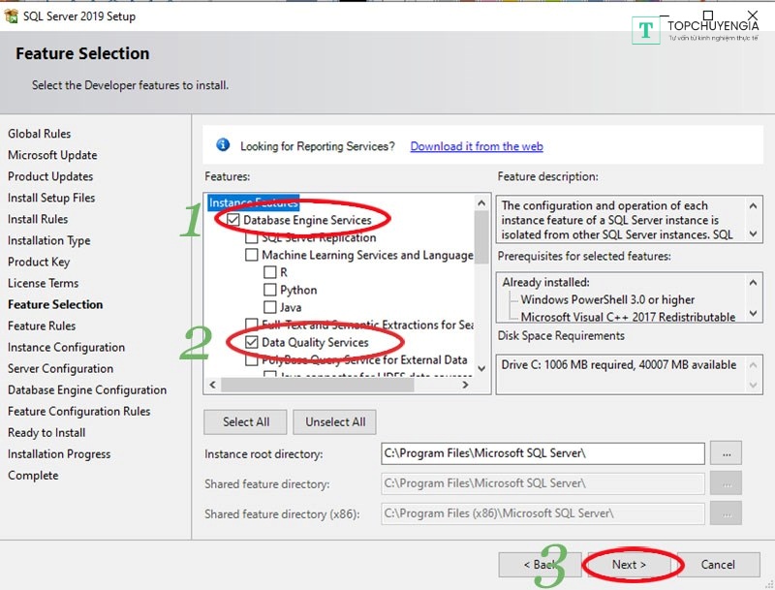
Task: Browse for the instance root directory
Action: click(726, 453)
